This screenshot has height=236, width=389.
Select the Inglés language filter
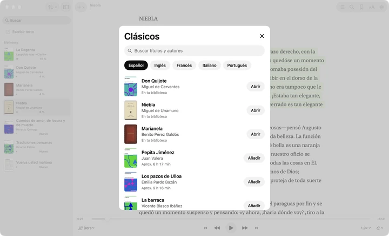[160, 65]
